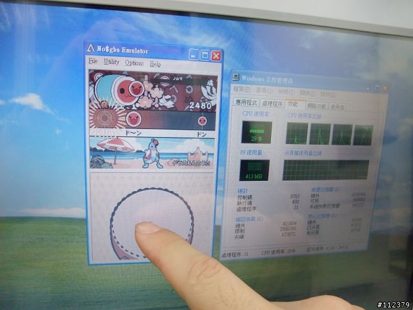Open the File menu in No$gba
413x310 pixels.
click(x=93, y=61)
